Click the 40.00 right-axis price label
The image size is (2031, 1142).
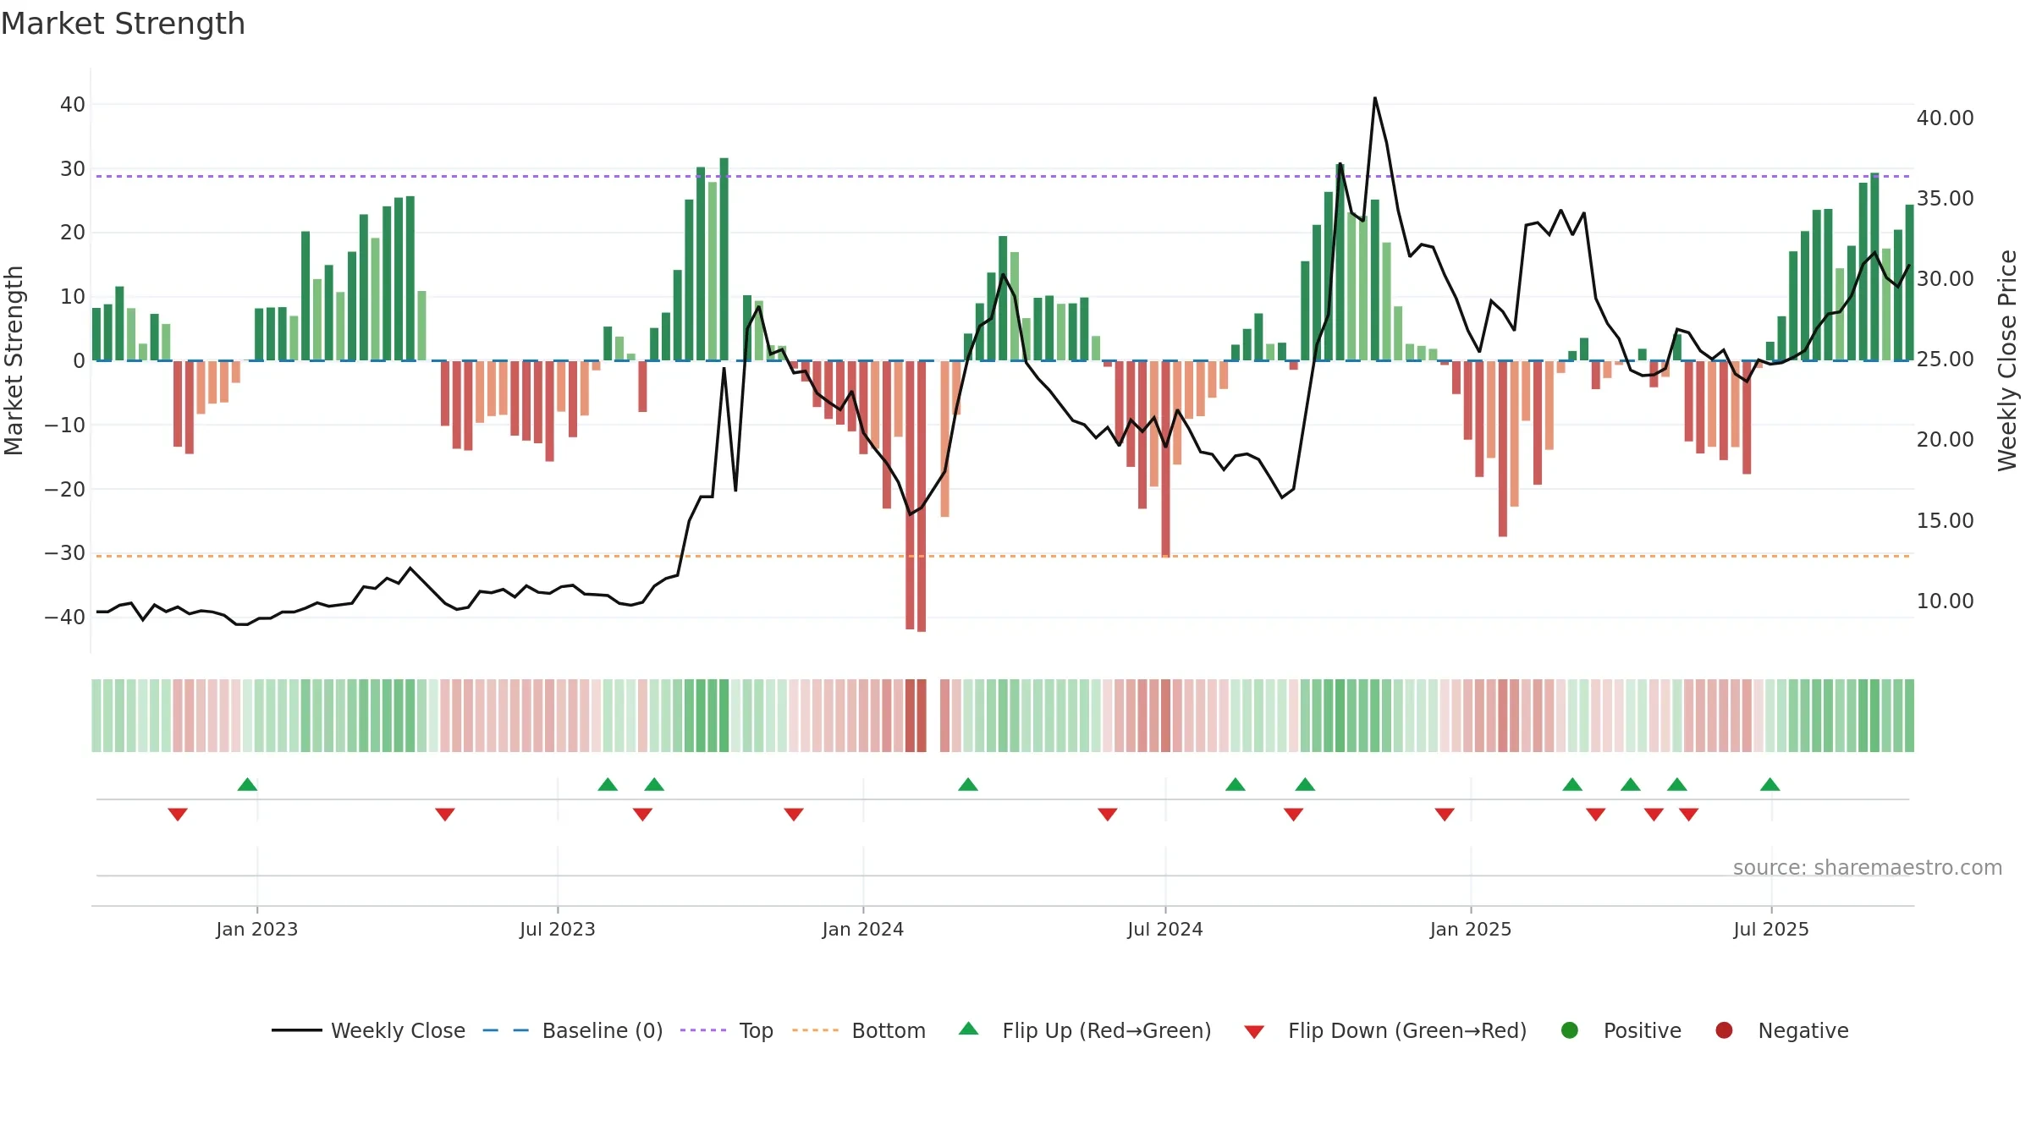pos(1946,118)
